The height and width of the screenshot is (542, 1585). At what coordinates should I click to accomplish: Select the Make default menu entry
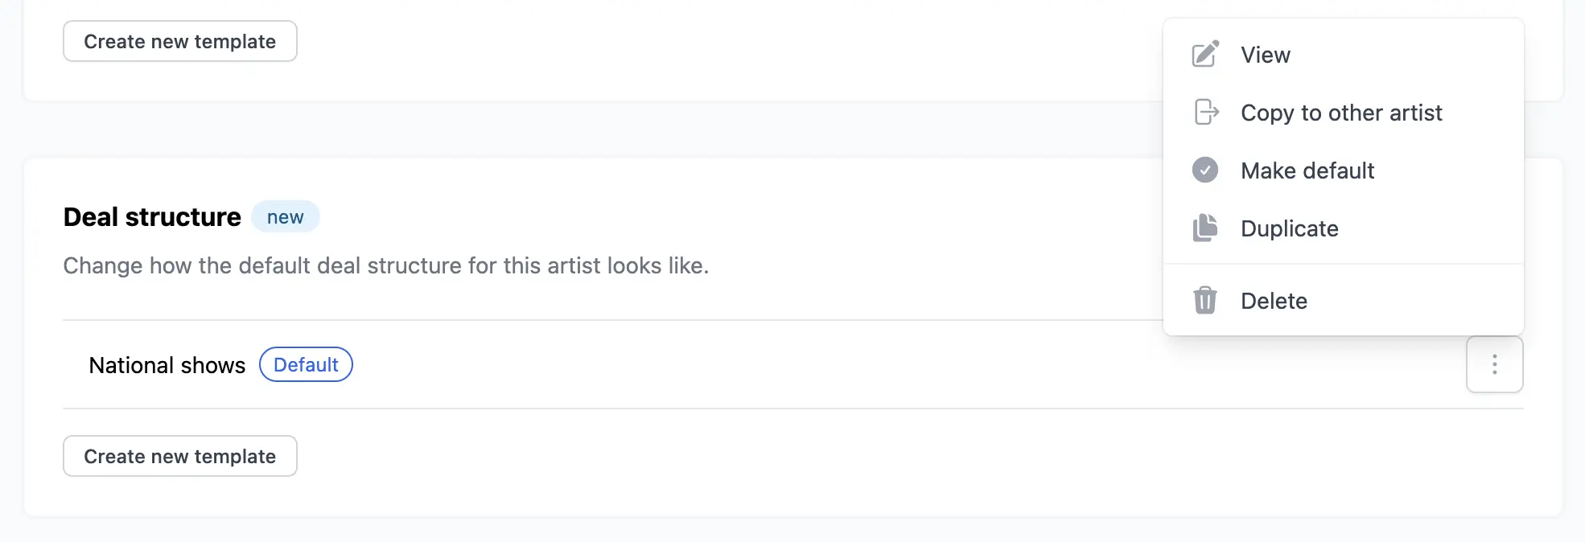1307,170
